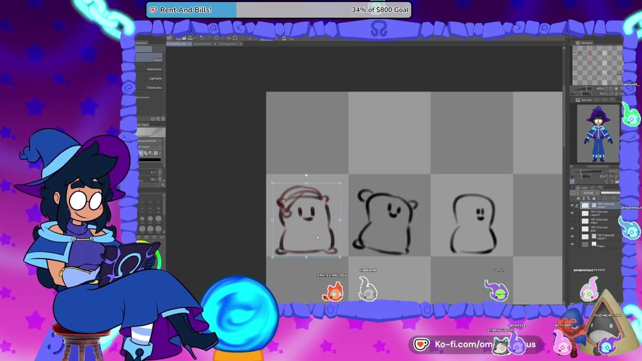Open Tool Property wrench settings icon
Viewport: 642px width, 361px height.
point(163,185)
